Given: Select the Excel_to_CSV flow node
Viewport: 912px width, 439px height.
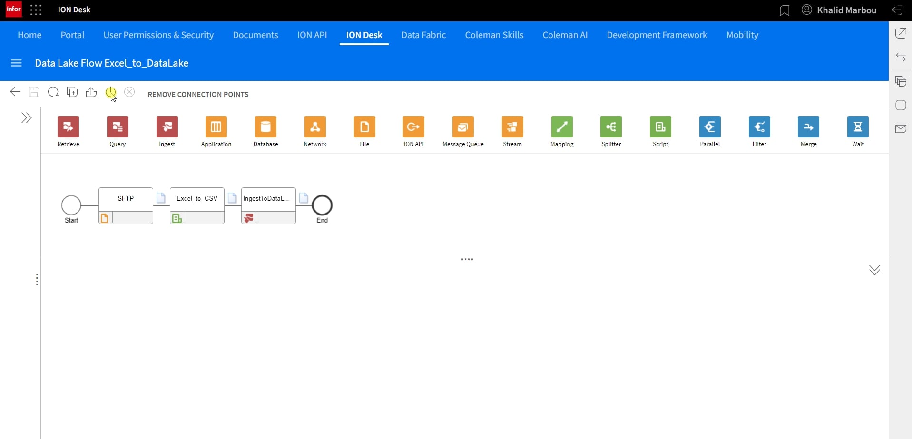Looking at the screenshot, I should 197,205.
